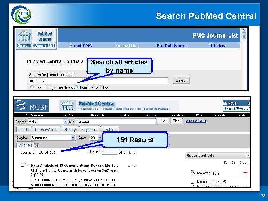Open the For Publishers menu
Image resolution: width=268 pixels, height=201 pixels.
point(172,46)
